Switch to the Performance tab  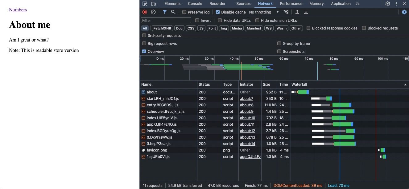(x=291, y=4)
